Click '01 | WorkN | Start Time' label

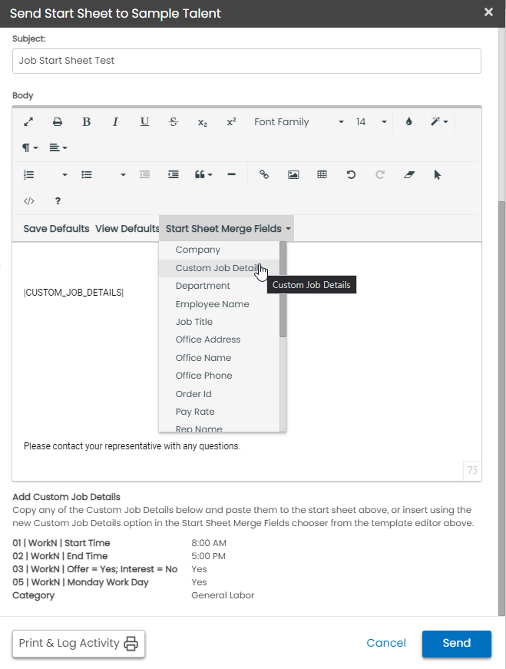tap(61, 543)
